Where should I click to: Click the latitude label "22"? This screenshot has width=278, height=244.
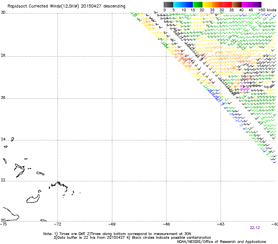click(x=3, y=180)
